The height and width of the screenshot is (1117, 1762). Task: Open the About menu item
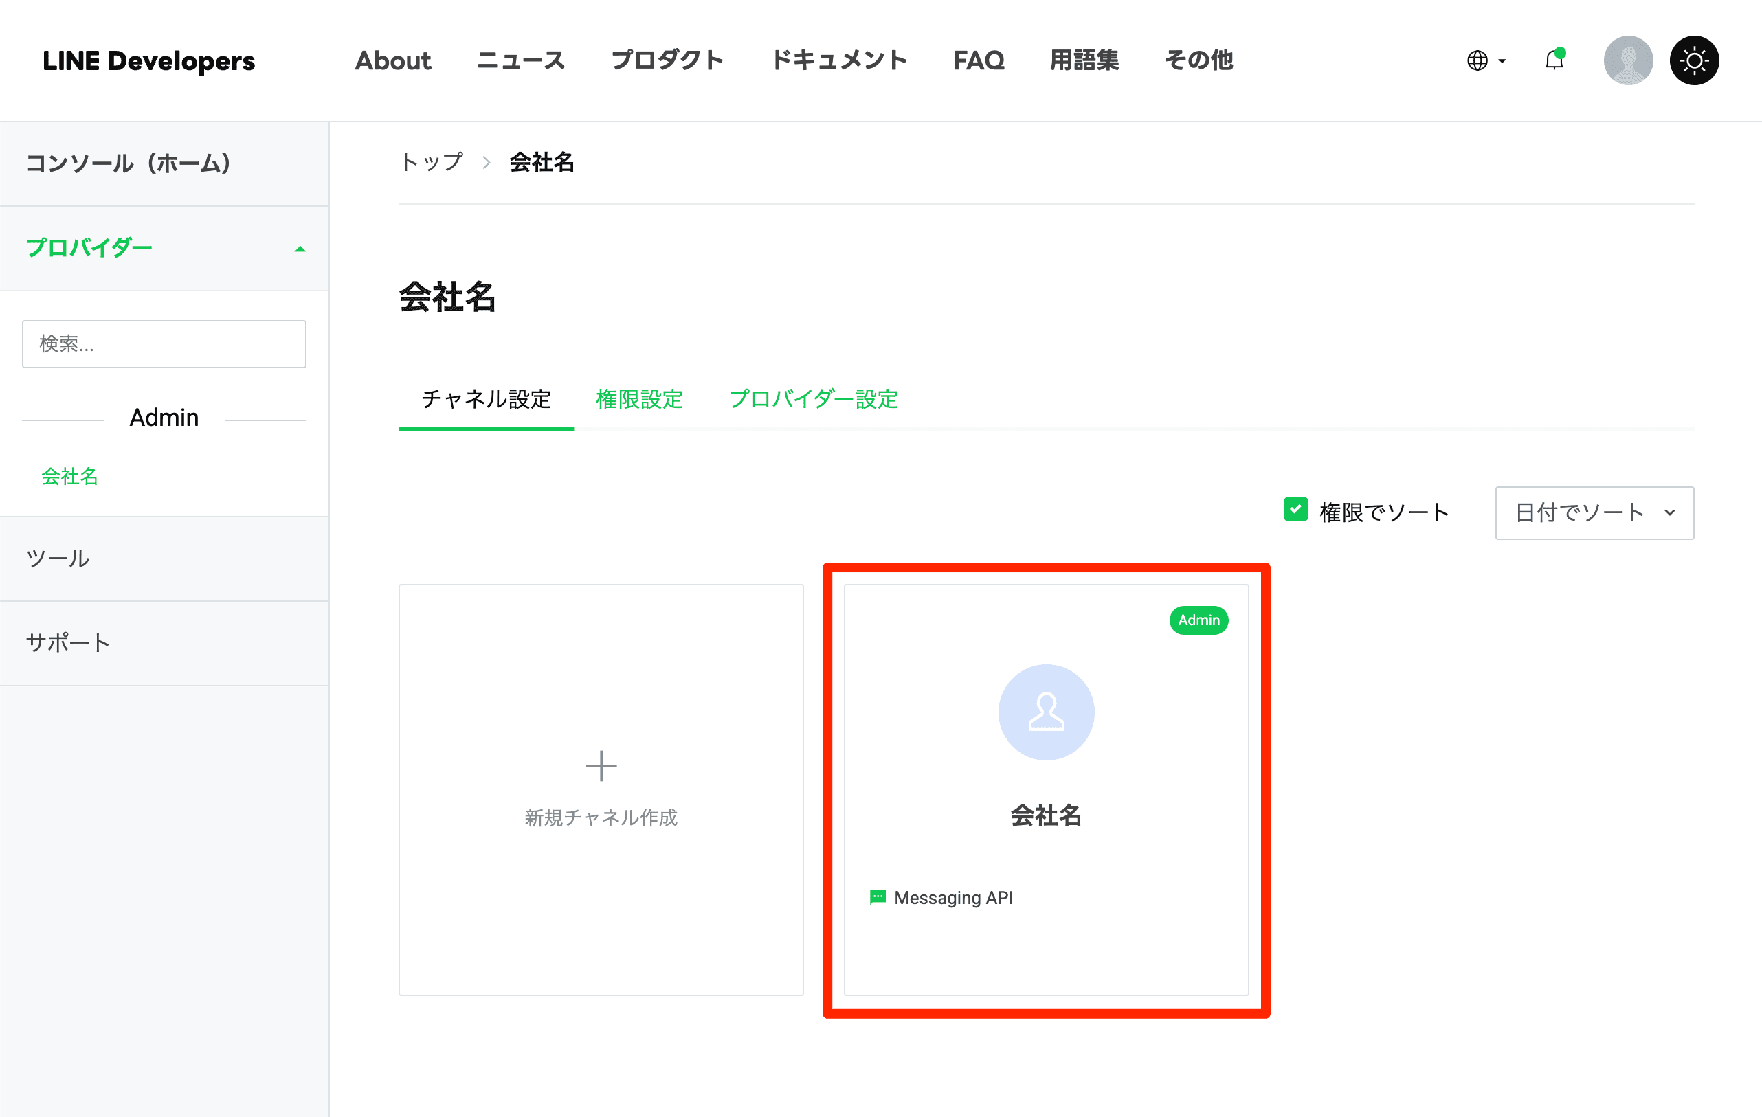click(x=393, y=60)
